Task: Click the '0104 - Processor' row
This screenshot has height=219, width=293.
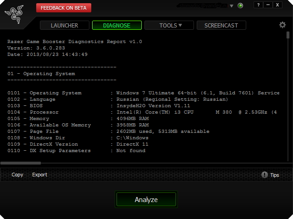Action: click(x=142, y=112)
